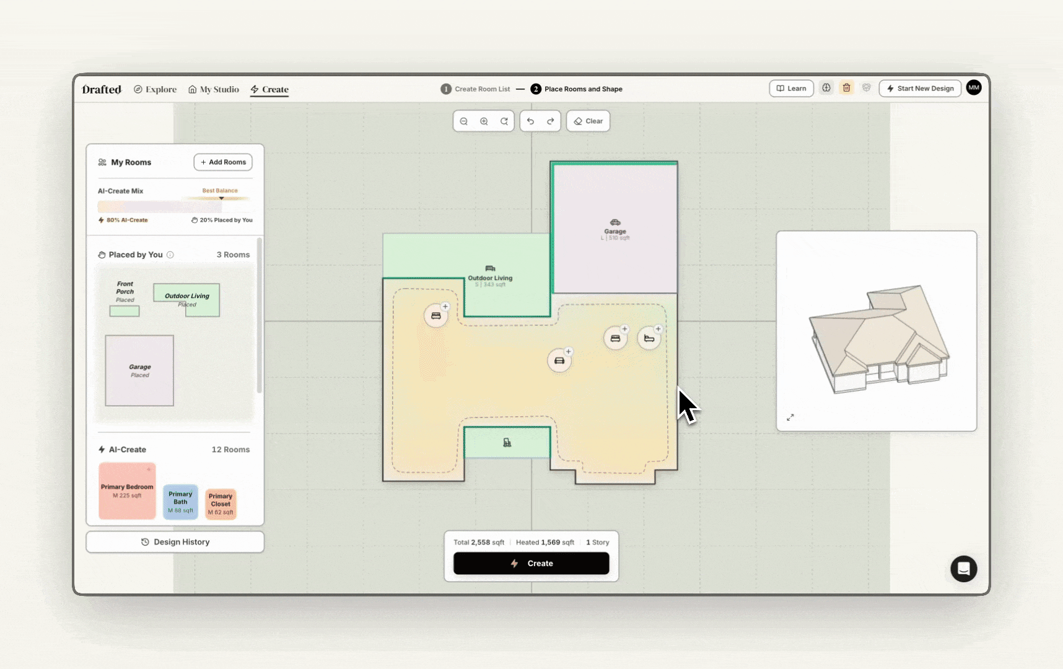The height and width of the screenshot is (669, 1063).
Task: Select the Primary Closet room card
Action: click(221, 504)
